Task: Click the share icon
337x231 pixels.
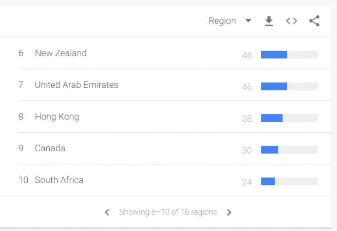Action: (314, 21)
